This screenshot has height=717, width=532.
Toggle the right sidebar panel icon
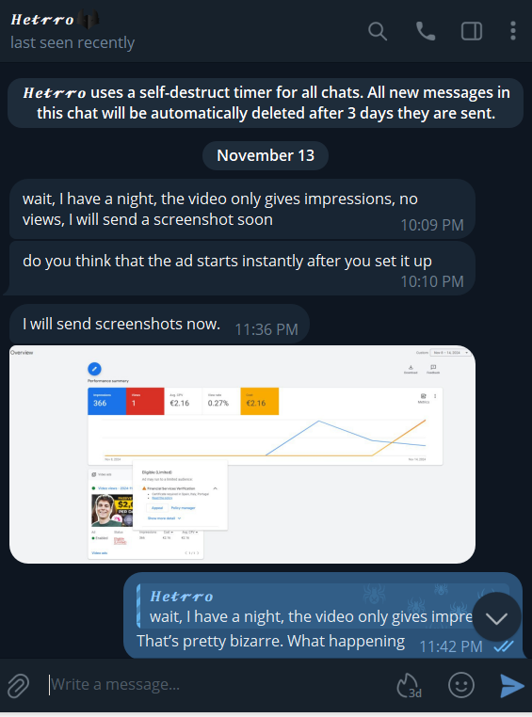coord(472,31)
